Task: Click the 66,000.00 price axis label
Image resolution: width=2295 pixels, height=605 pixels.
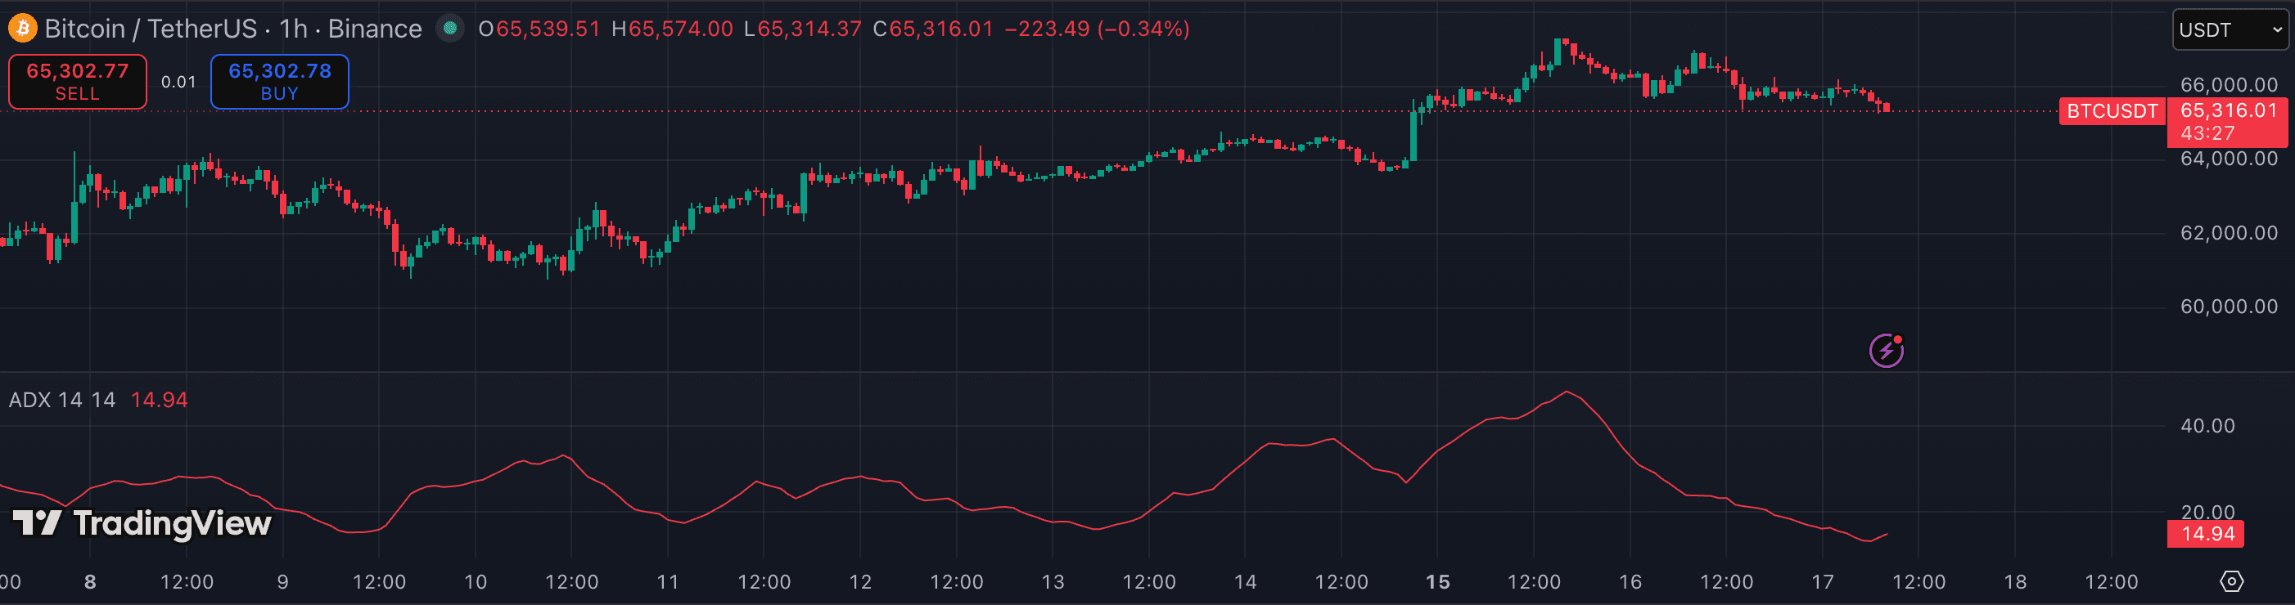Action: (x=2228, y=85)
